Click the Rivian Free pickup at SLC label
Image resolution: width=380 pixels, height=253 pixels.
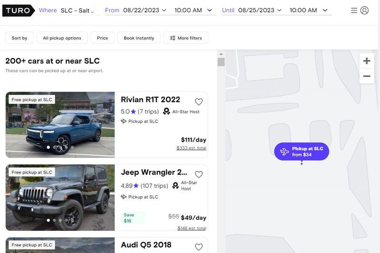(32, 100)
